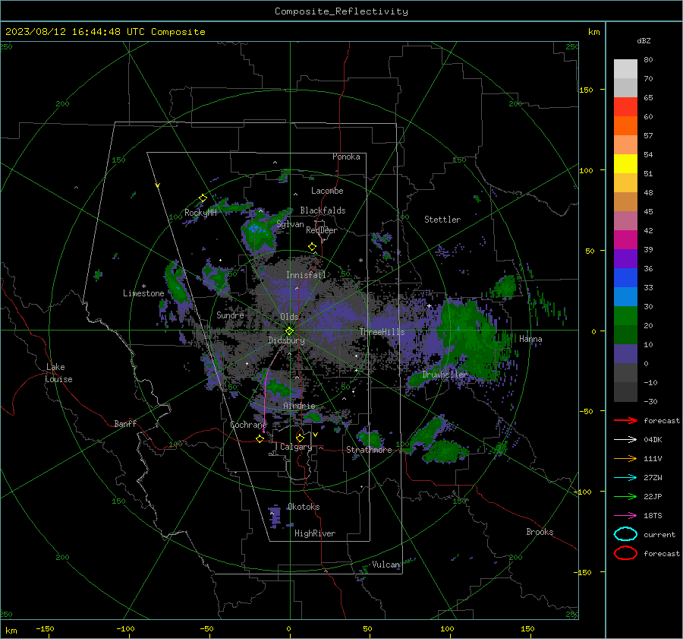Click the Strathmore town label
This screenshot has width=683, height=639.
tap(369, 450)
